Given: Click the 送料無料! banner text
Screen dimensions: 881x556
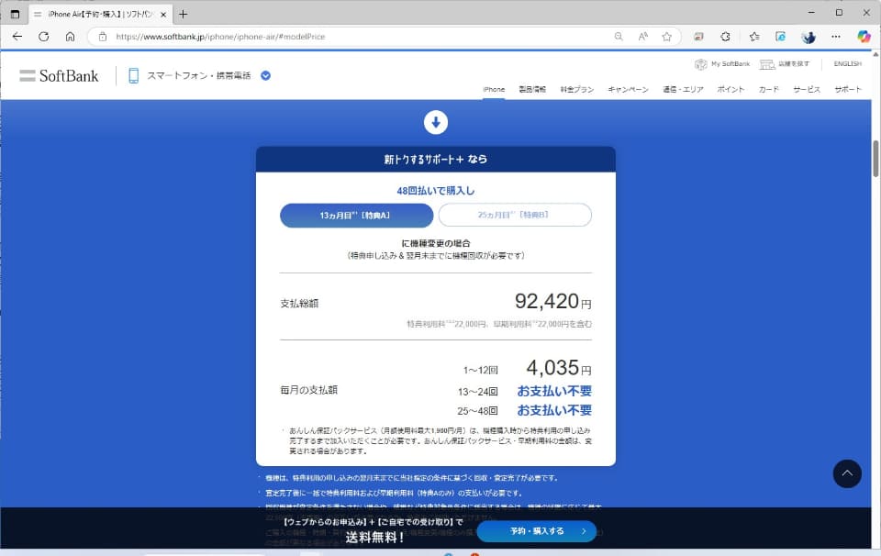Looking at the screenshot, I should click(374, 538).
